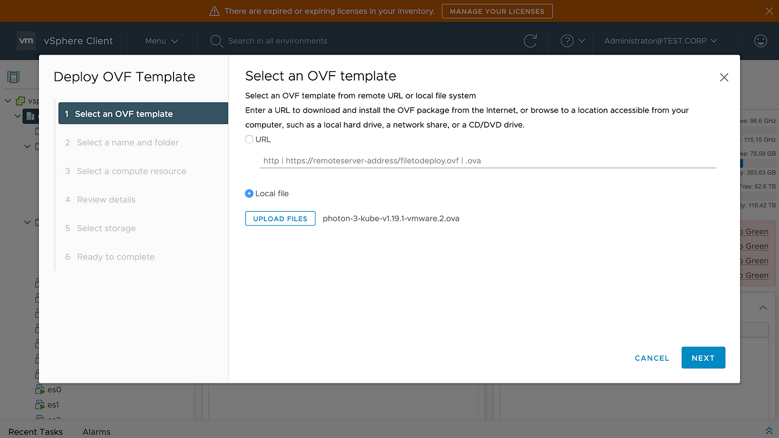Go to step 2 Select a name and folder
Image resolution: width=779 pixels, height=438 pixels.
[122, 143]
